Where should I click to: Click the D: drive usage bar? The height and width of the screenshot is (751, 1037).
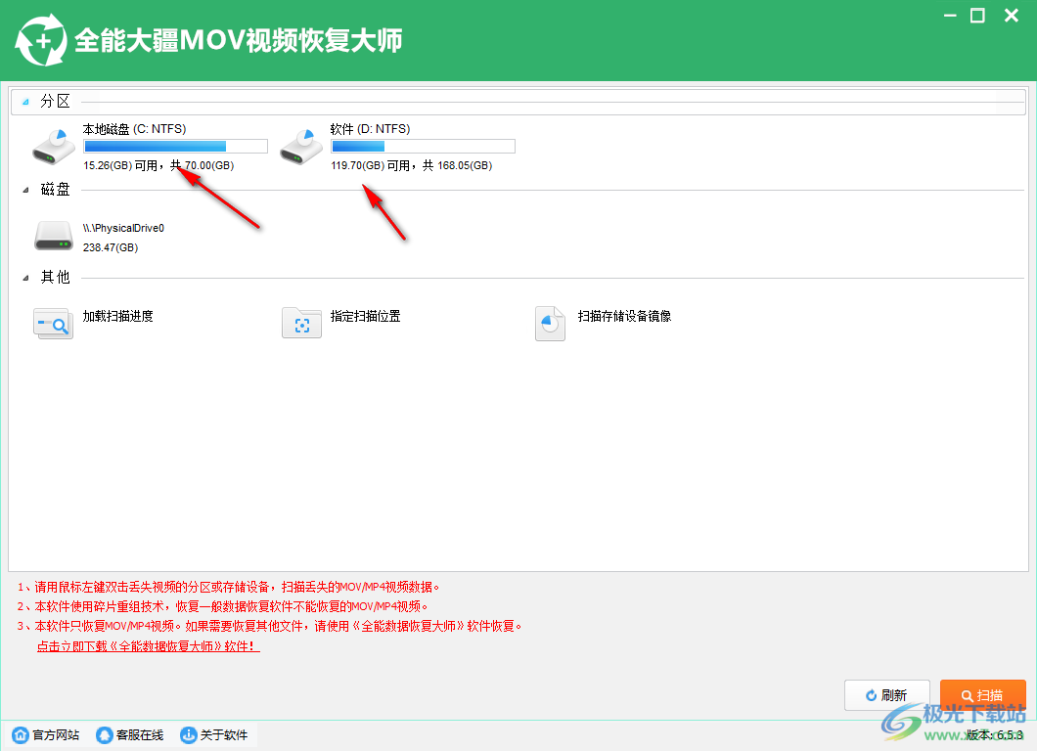(423, 146)
